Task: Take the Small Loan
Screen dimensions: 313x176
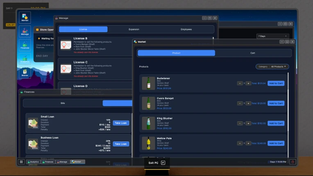Action: (121, 123)
